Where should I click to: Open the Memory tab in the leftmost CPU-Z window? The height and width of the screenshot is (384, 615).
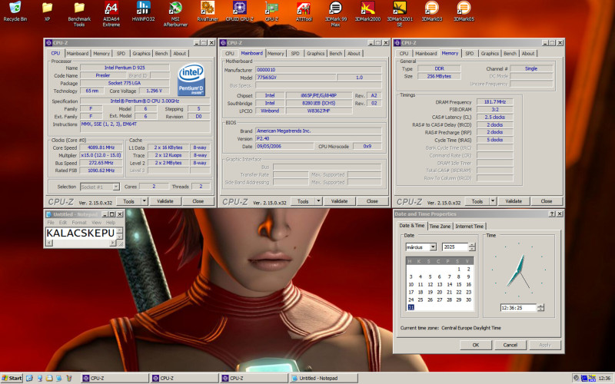click(101, 54)
